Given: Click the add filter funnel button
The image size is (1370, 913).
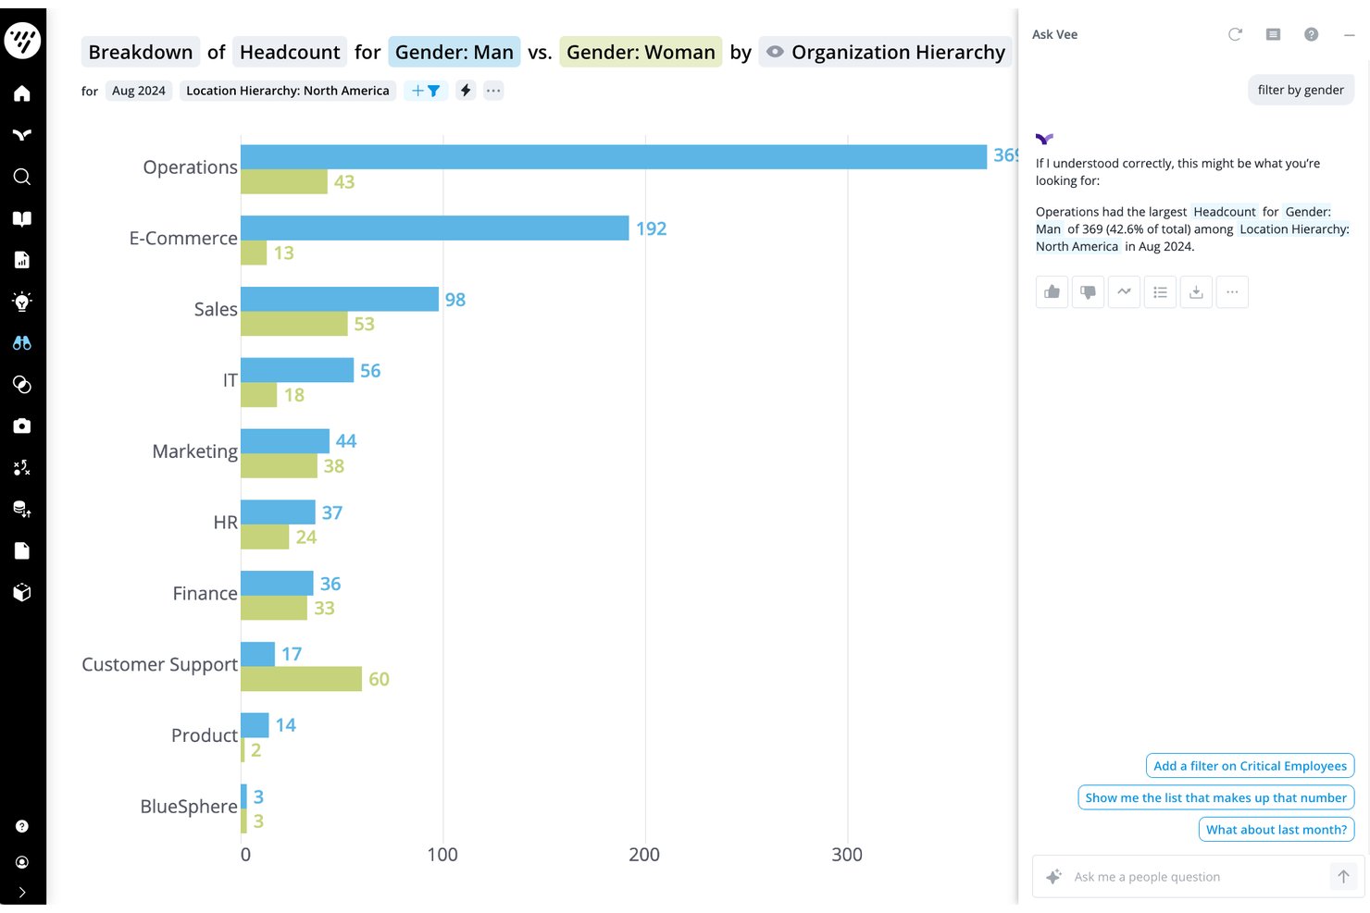Looking at the screenshot, I should (426, 91).
